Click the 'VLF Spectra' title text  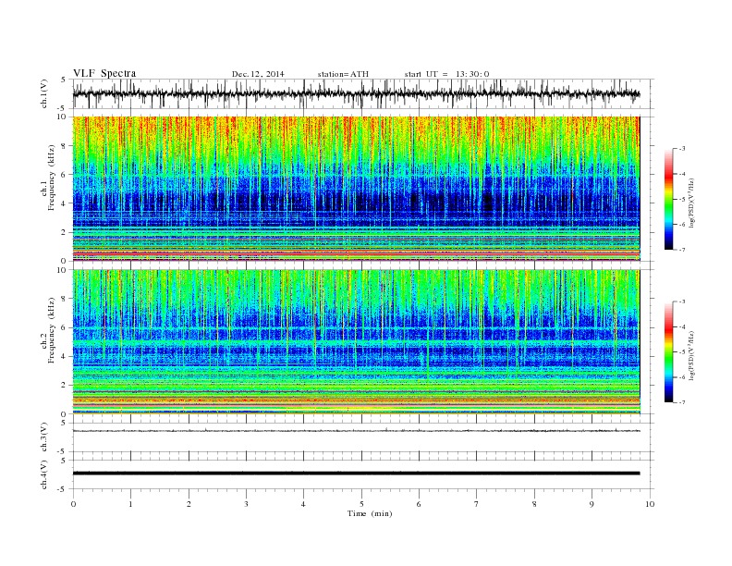pyautogui.click(x=104, y=73)
